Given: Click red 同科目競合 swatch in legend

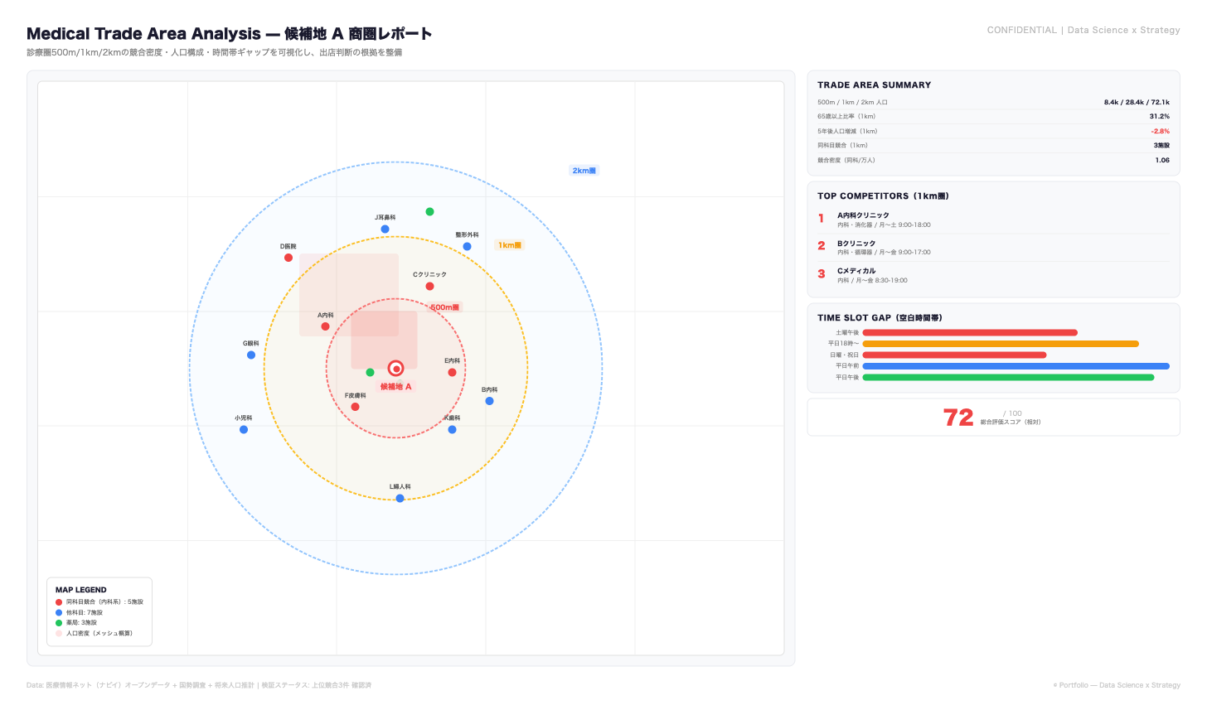Looking at the screenshot, I should pyautogui.click(x=59, y=602).
